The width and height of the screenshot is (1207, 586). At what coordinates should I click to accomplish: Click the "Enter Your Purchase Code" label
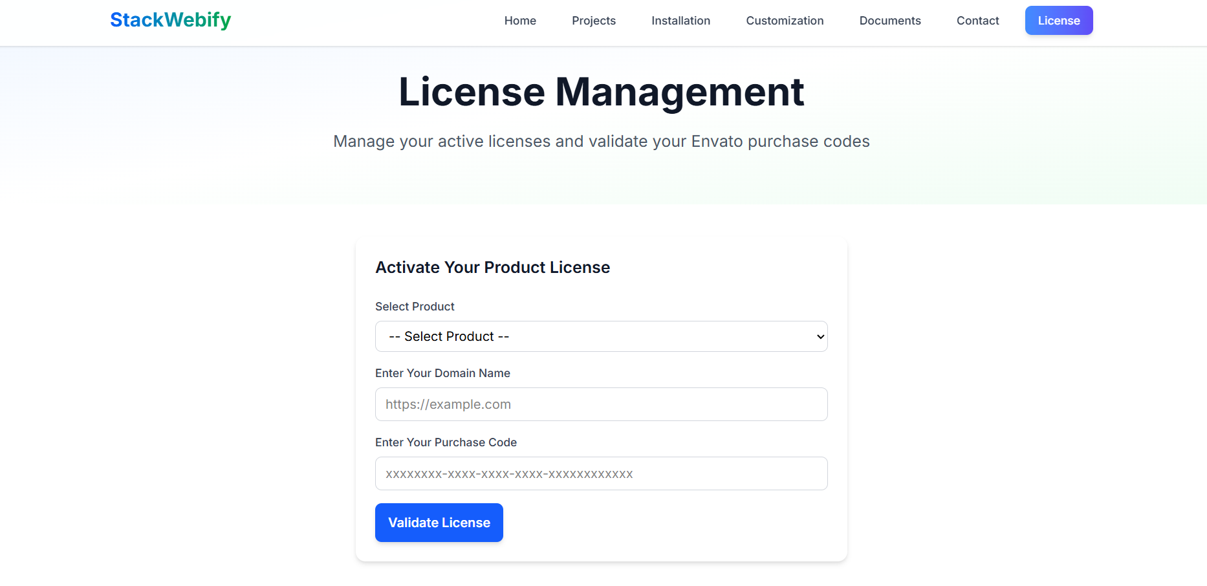click(446, 442)
